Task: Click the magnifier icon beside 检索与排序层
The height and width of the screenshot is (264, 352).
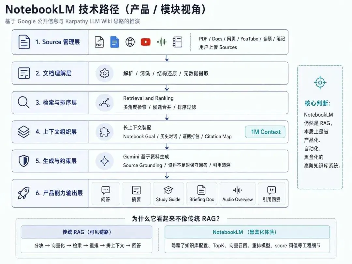Action: (23, 102)
